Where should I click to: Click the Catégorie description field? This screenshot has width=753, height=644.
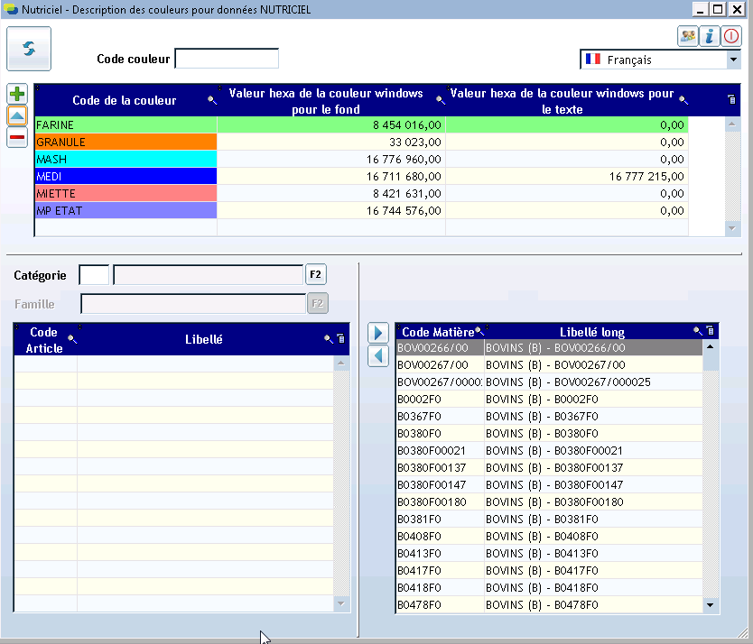tap(208, 275)
